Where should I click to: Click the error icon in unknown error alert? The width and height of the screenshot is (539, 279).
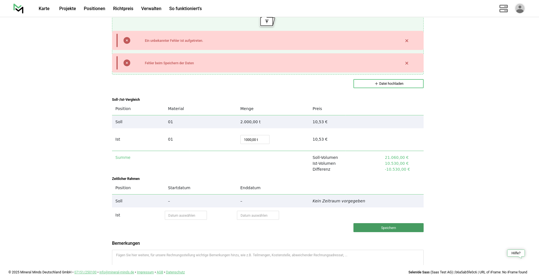pyautogui.click(x=127, y=41)
